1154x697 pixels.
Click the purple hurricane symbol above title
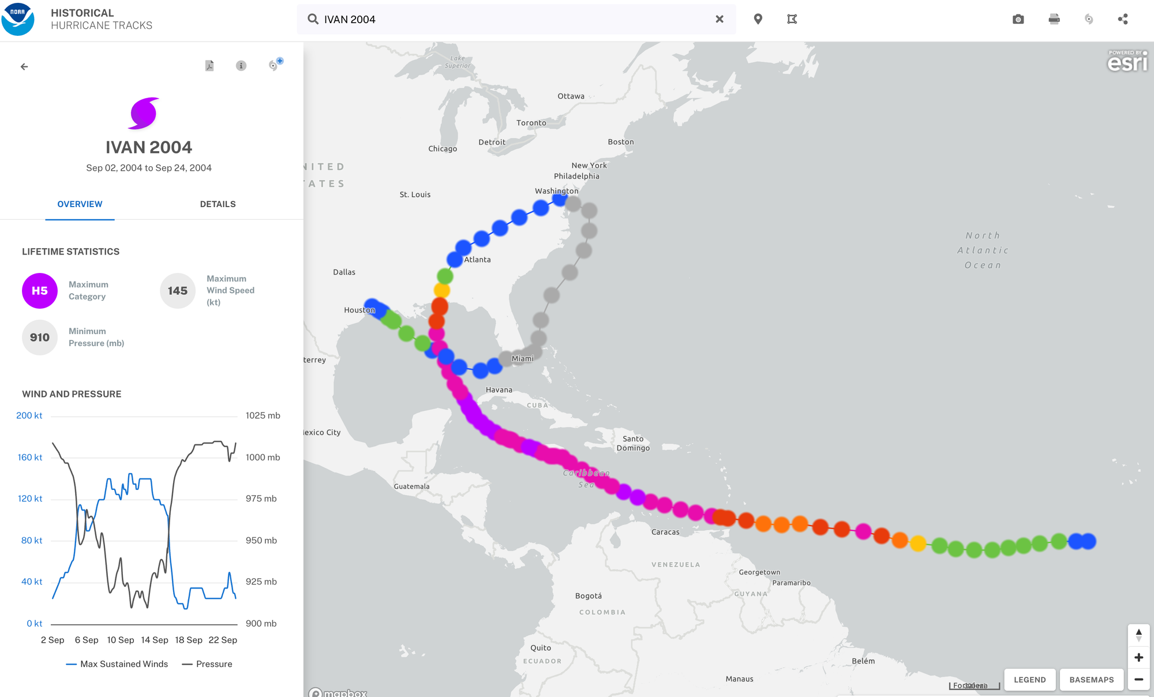coord(144,113)
